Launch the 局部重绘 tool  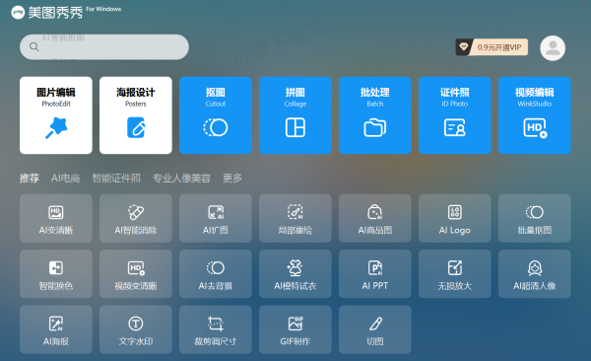[x=295, y=218]
